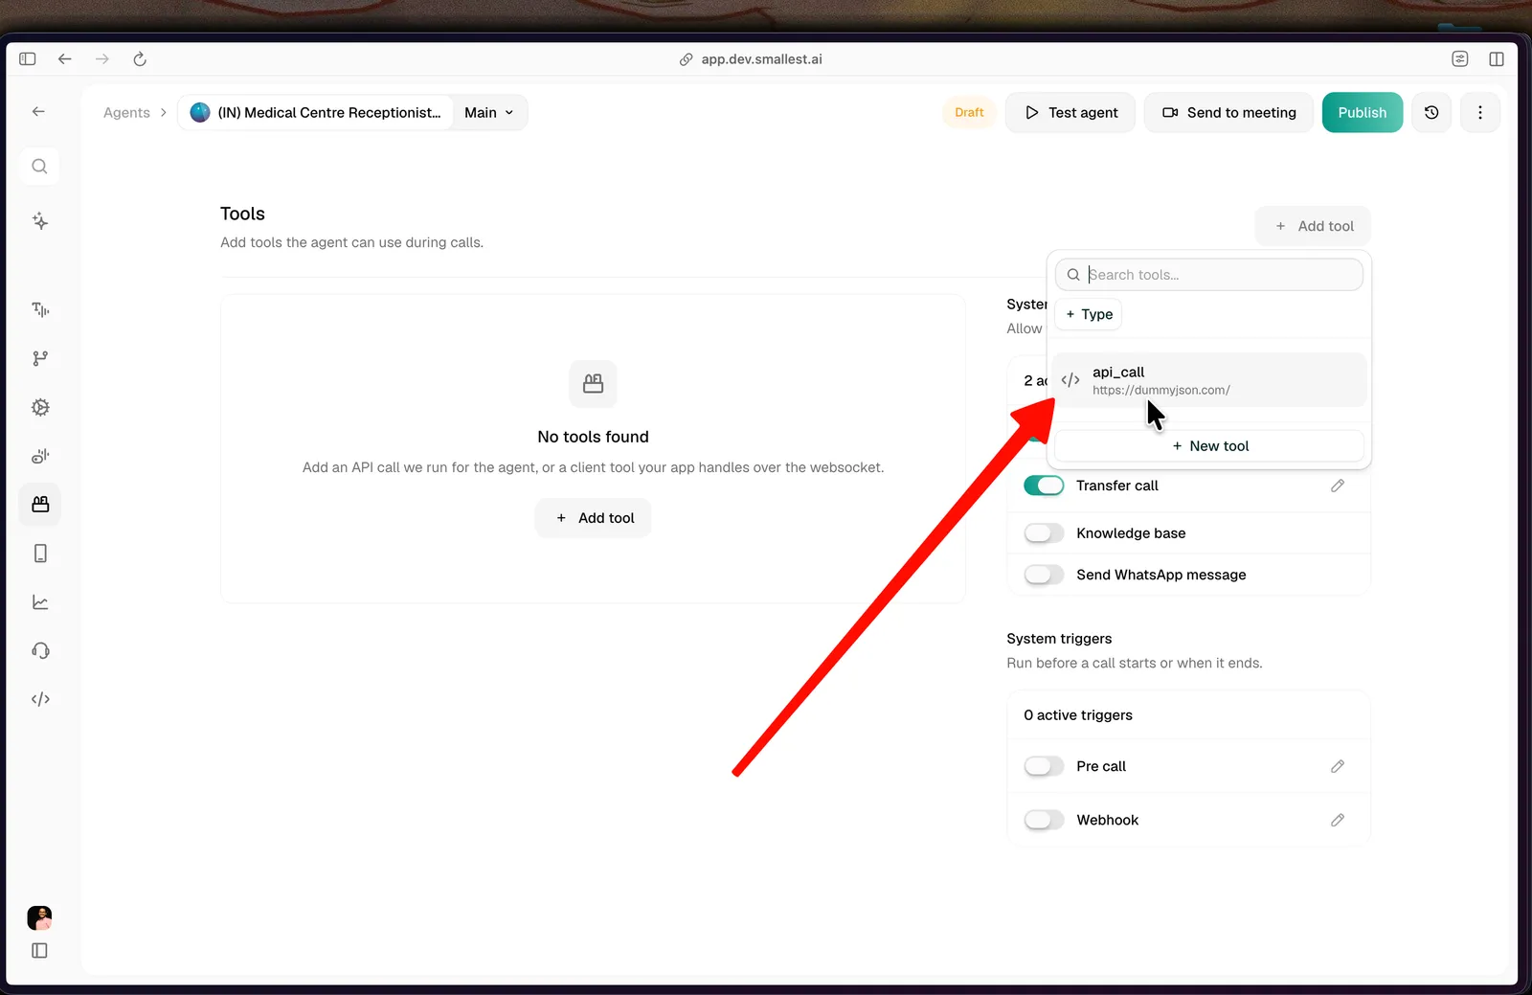Enable the Pre call trigger toggle

click(1044, 766)
